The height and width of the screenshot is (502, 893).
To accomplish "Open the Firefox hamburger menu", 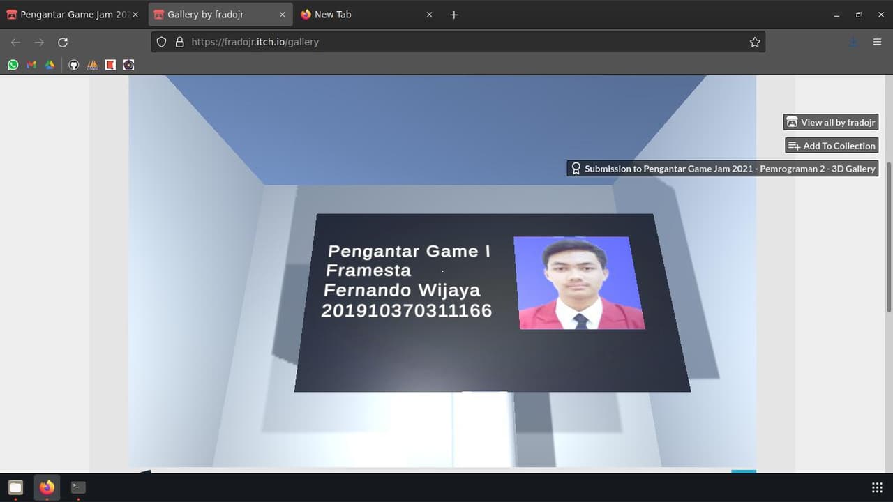I will 877,42.
